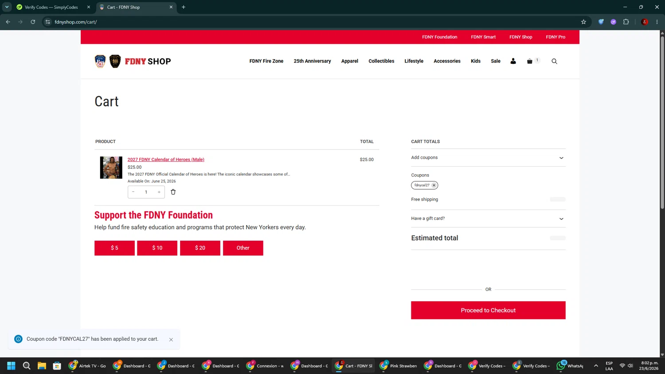Viewport: 665px width, 374px height.
Task: Open the FDNY Pro link
Action: pos(555,37)
